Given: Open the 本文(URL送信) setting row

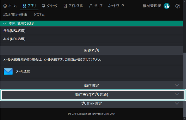Looking at the screenshot, I should pos(92,39).
